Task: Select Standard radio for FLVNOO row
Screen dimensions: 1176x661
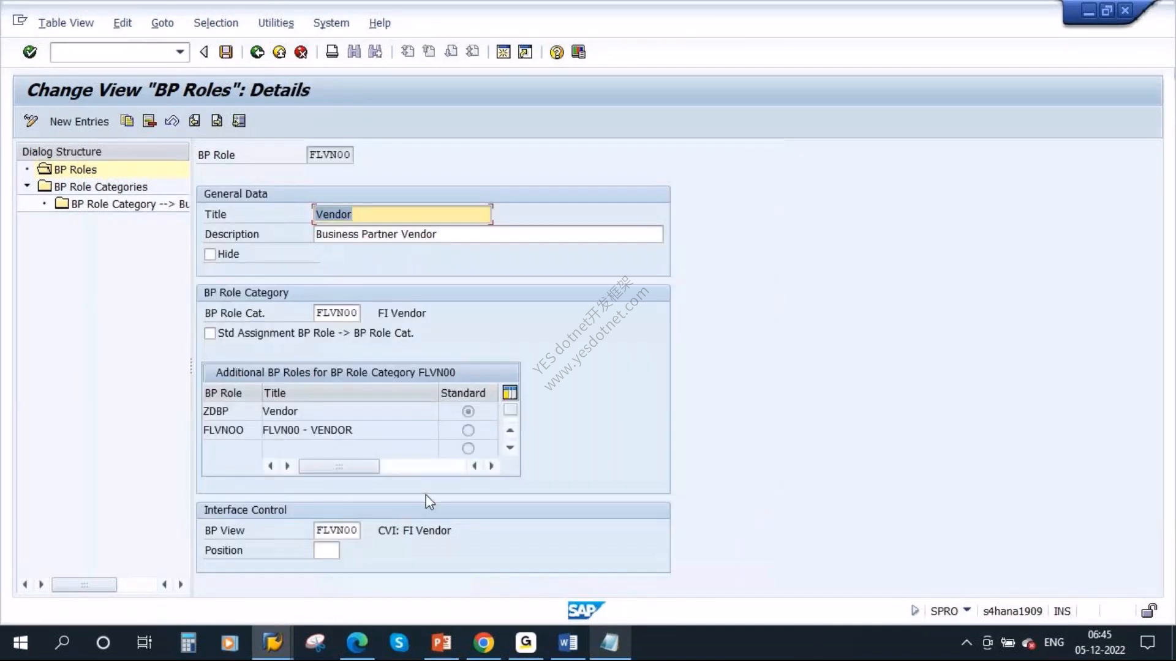Action: coord(468,430)
